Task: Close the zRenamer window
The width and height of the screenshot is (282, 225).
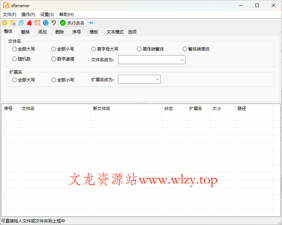Action: pos(273,5)
